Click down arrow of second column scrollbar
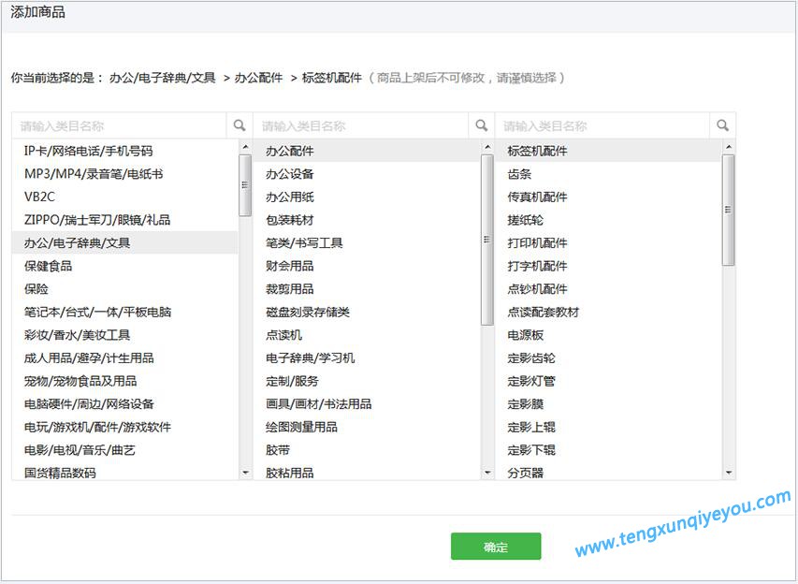 pos(487,473)
